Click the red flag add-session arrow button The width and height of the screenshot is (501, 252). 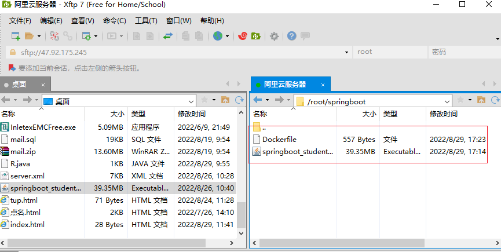(x=12, y=68)
